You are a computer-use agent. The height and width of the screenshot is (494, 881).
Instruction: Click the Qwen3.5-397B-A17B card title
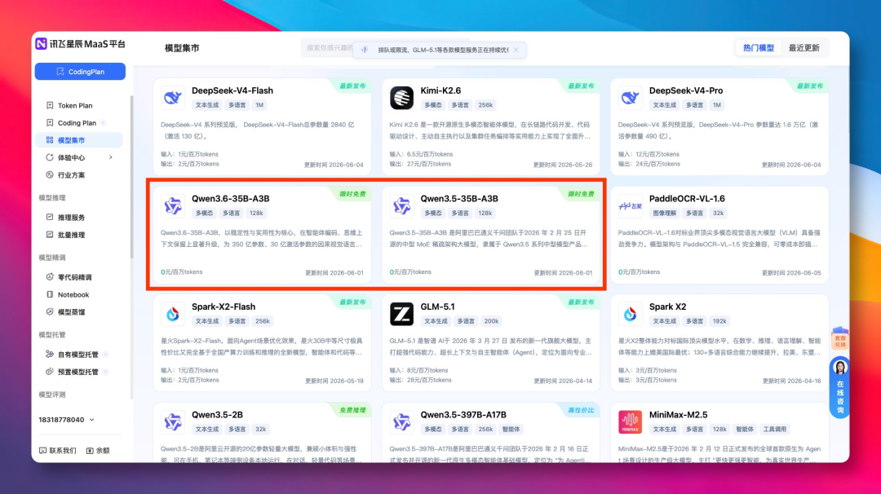(x=463, y=415)
